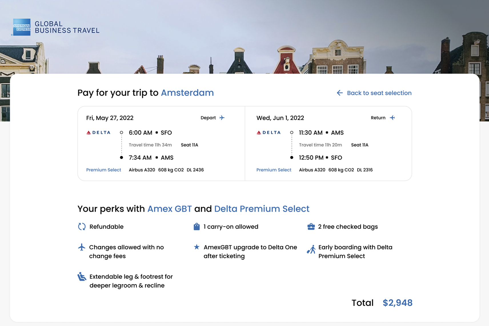This screenshot has width=489, height=326.
Task: Click Seat 11A on the departing flight
Action: (x=189, y=145)
